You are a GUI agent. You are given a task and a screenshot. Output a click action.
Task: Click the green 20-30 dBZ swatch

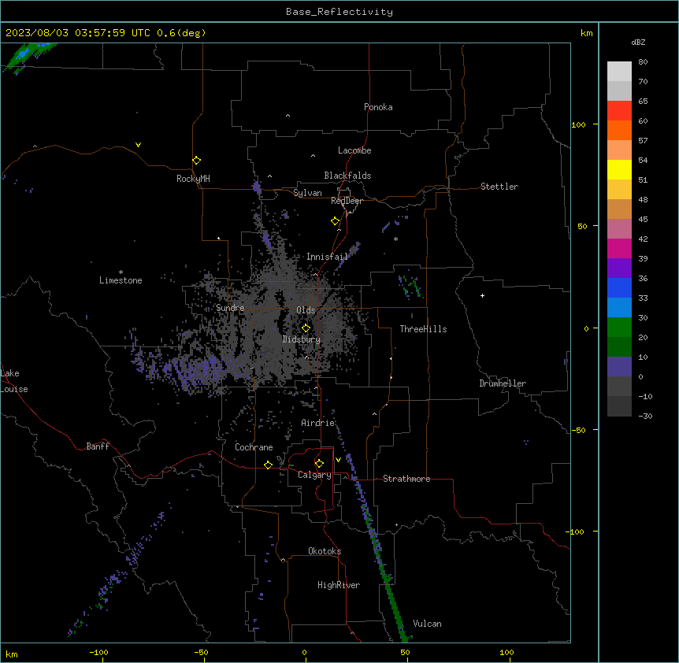619,328
